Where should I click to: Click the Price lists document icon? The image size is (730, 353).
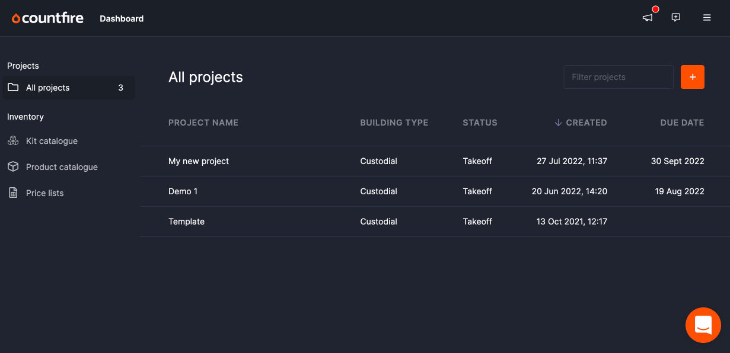pyautogui.click(x=13, y=193)
